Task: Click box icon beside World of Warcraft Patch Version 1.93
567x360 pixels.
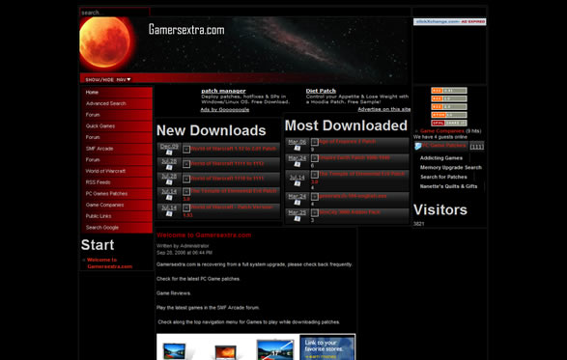Action: pos(186,208)
